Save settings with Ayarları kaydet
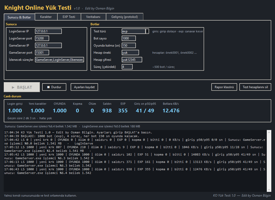Viewport: 275px width, 200px height. pos(84,87)
